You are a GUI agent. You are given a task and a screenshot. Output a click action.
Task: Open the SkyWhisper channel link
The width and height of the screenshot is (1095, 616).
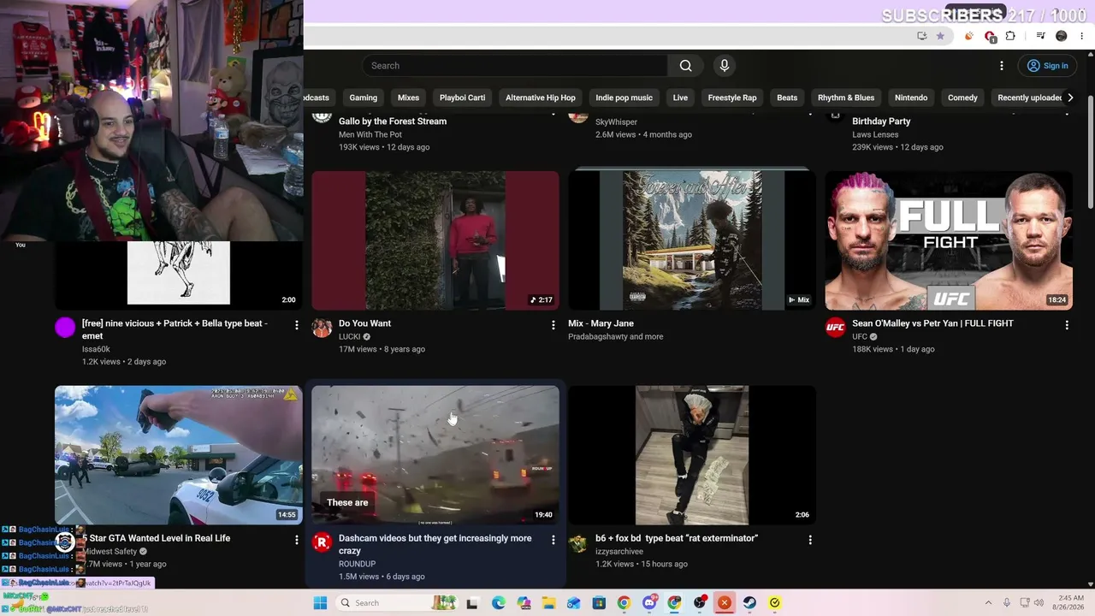[616, 122]
